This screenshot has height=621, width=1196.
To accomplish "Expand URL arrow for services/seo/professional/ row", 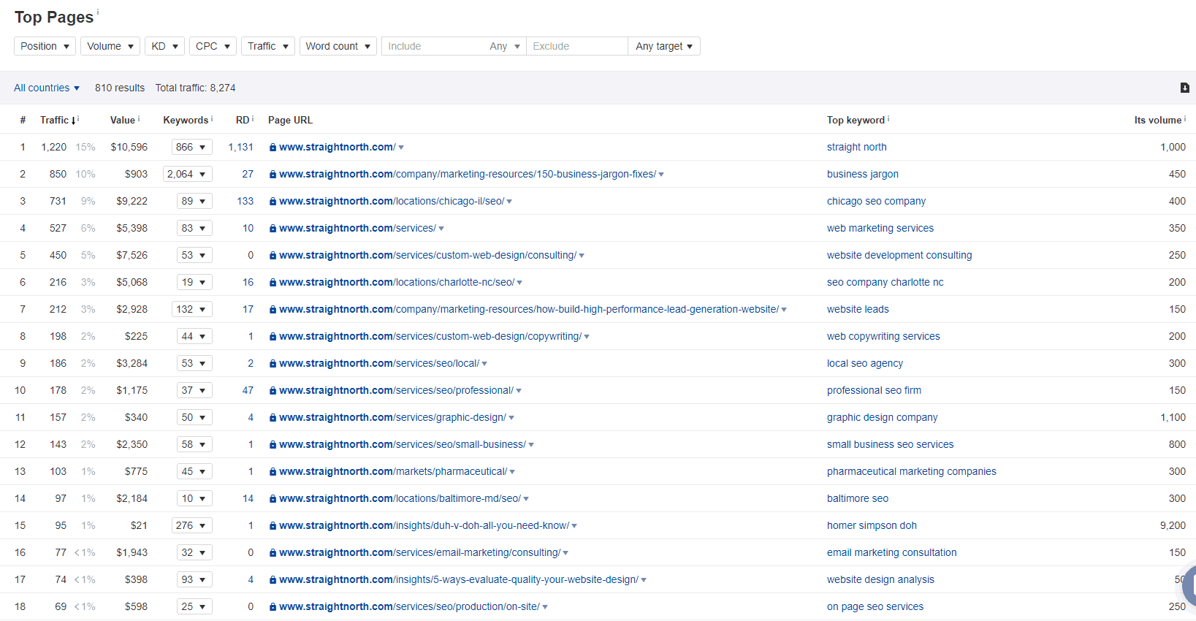I will (519, 391).
